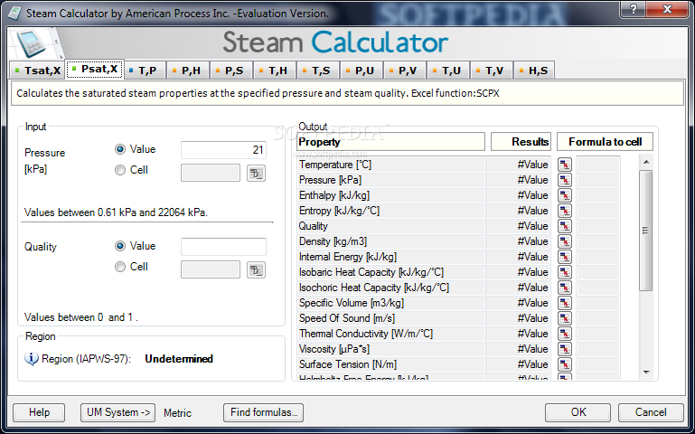Switch to the Psat,X tab
The width and height of the screenshot is (695, 434).
(95, 69)
